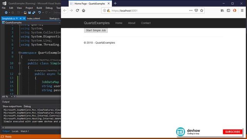Switch to Startup.cs editor tab
This screenshot has height=139, width=247.
(x=54, y=19)
